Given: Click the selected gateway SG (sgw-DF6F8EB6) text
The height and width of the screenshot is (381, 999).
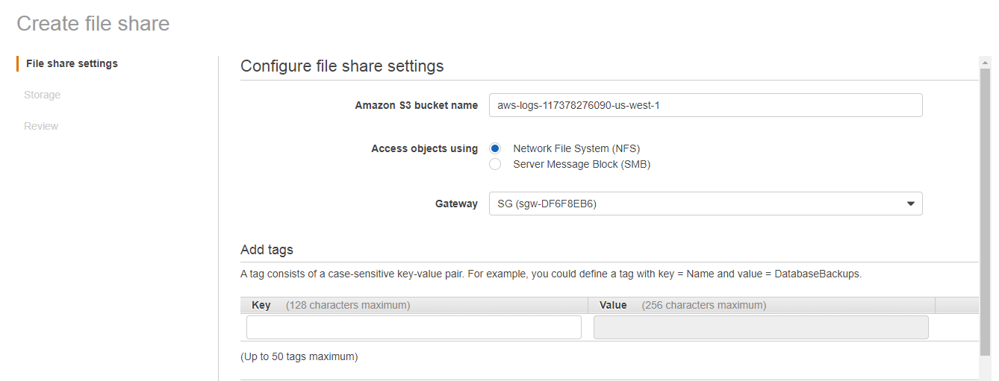Looking at the screenshot, I should [547, 204].
